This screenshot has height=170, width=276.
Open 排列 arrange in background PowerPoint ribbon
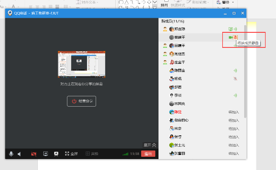[x=164, y=4]
